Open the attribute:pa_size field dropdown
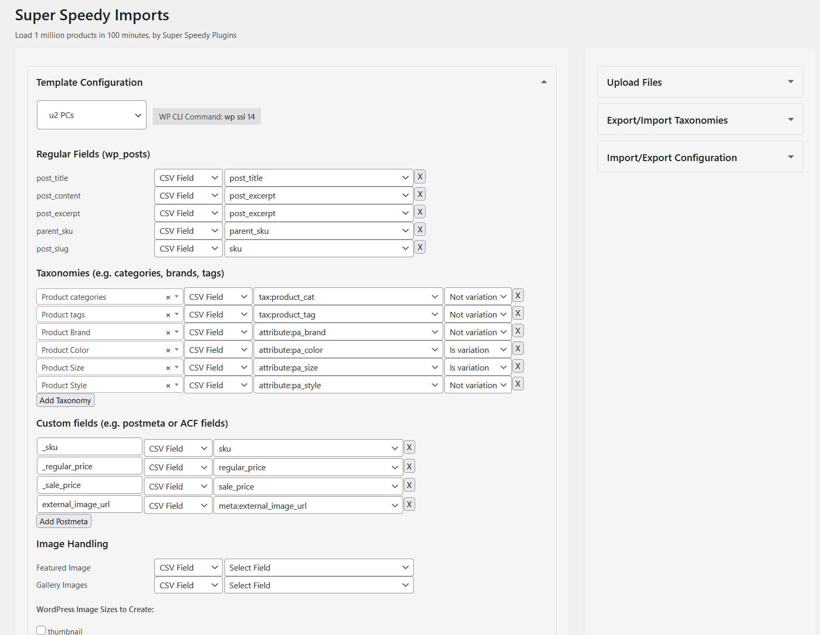Image resolution: width=820 pixels, height=635 pixels. pyautogui.click(x=348, y=367)
